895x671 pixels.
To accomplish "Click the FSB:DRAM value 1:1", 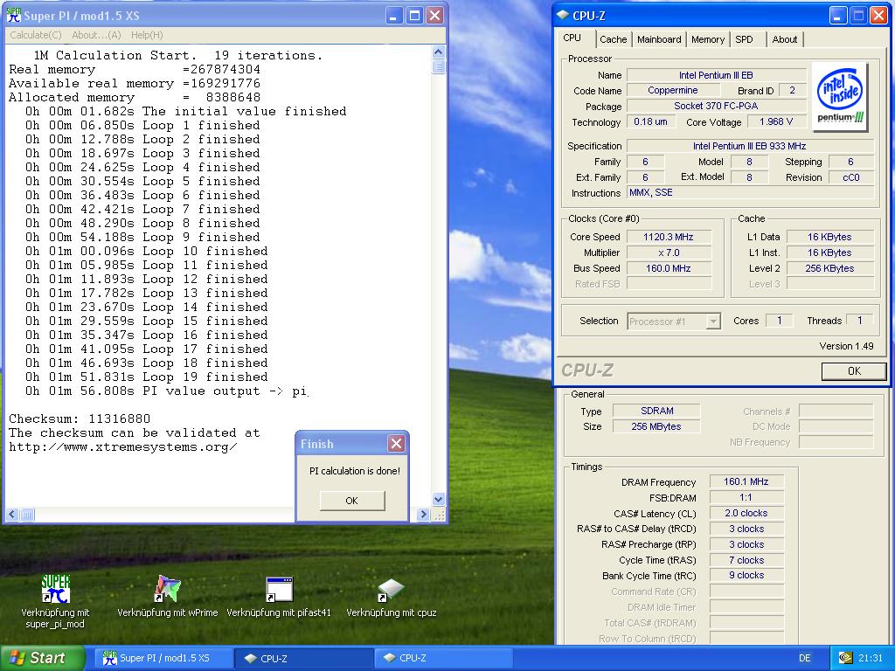I will [x=746, y=497].
